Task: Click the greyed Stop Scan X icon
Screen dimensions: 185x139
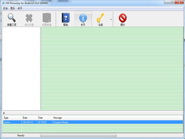Action: (29, 18)
